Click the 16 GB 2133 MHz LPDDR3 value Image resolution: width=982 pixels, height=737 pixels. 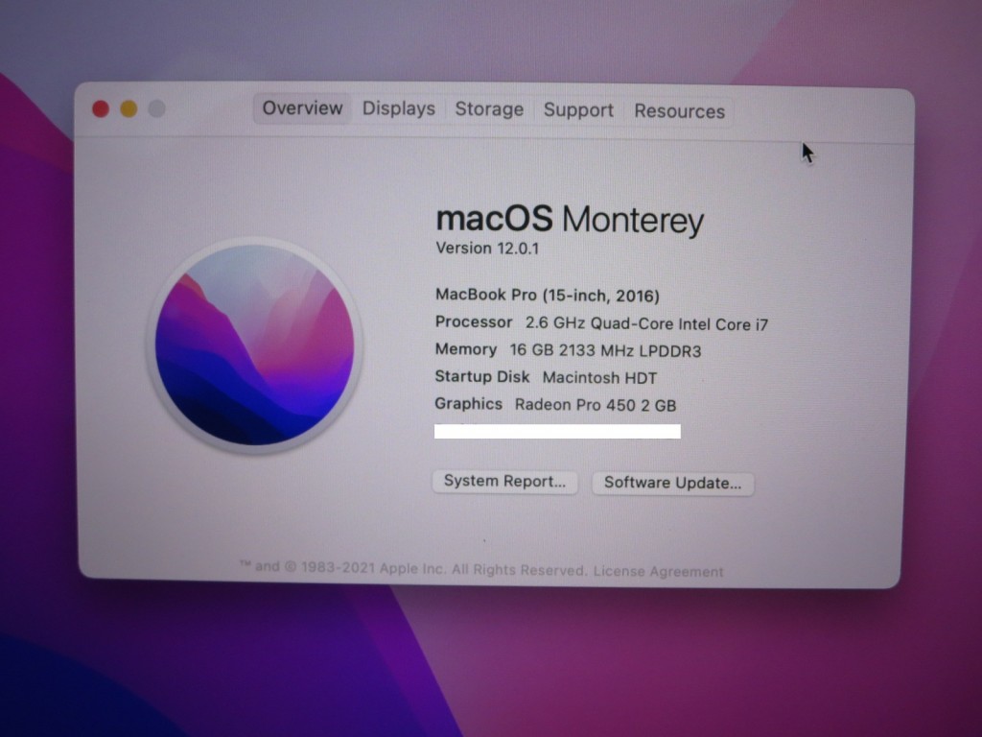click(x=605, y=350)
